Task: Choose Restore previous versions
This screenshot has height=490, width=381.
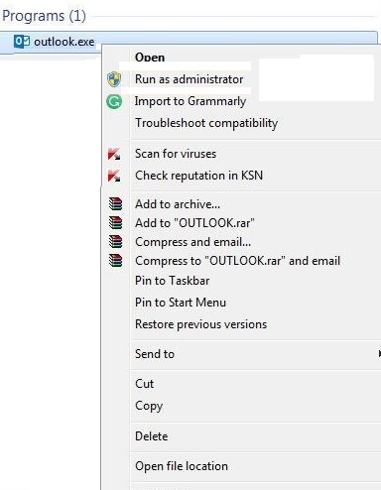Action: [x=200, y=324]
